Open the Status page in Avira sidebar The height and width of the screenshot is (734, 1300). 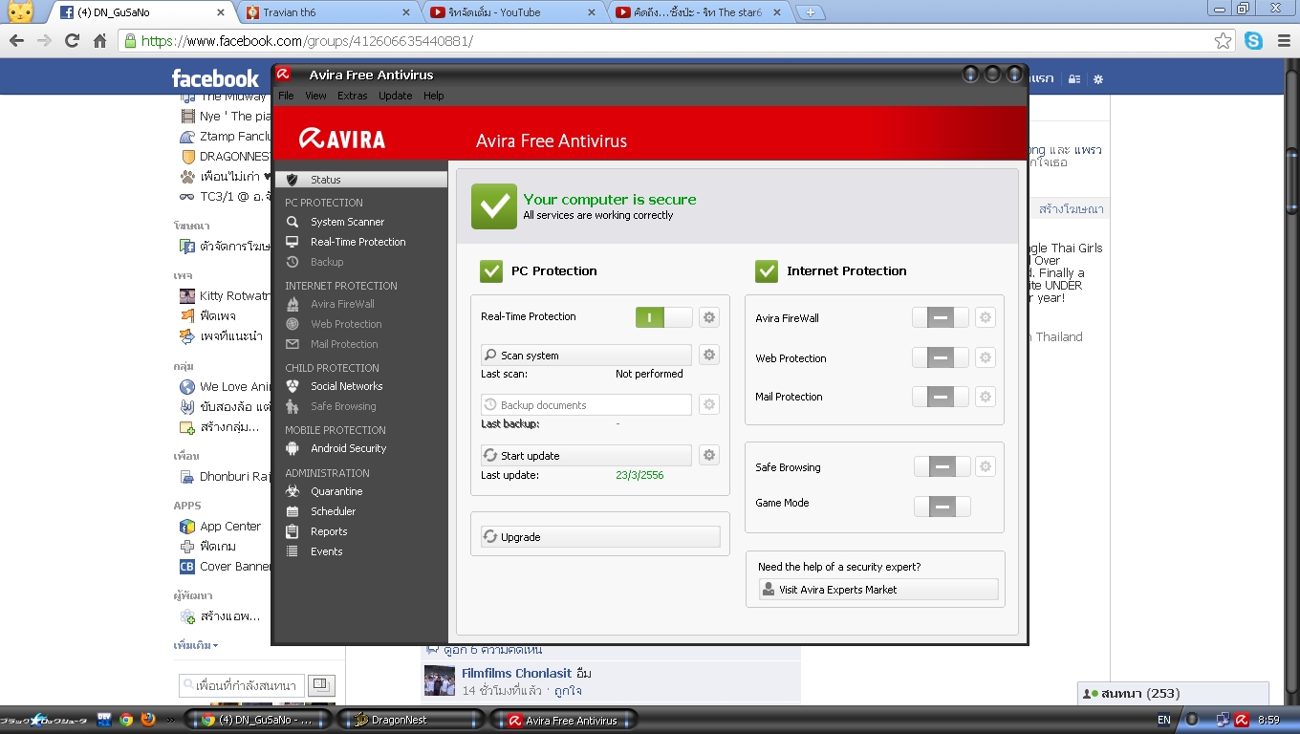[x=361, y=180]
